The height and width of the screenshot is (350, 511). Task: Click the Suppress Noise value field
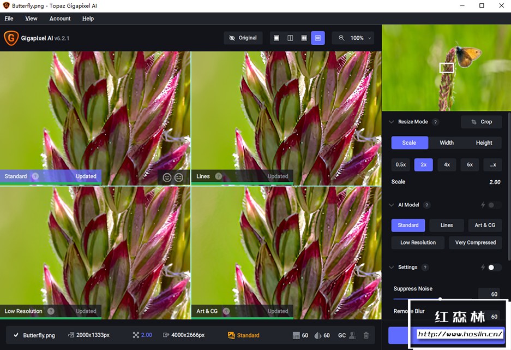click(x=489, y=294)
